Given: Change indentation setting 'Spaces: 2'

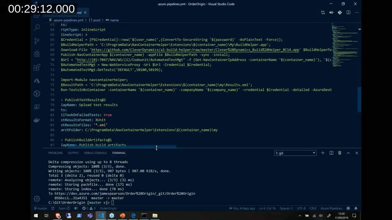Looking at the screenshot, I should pyautogui.click(x=286, y=208).
